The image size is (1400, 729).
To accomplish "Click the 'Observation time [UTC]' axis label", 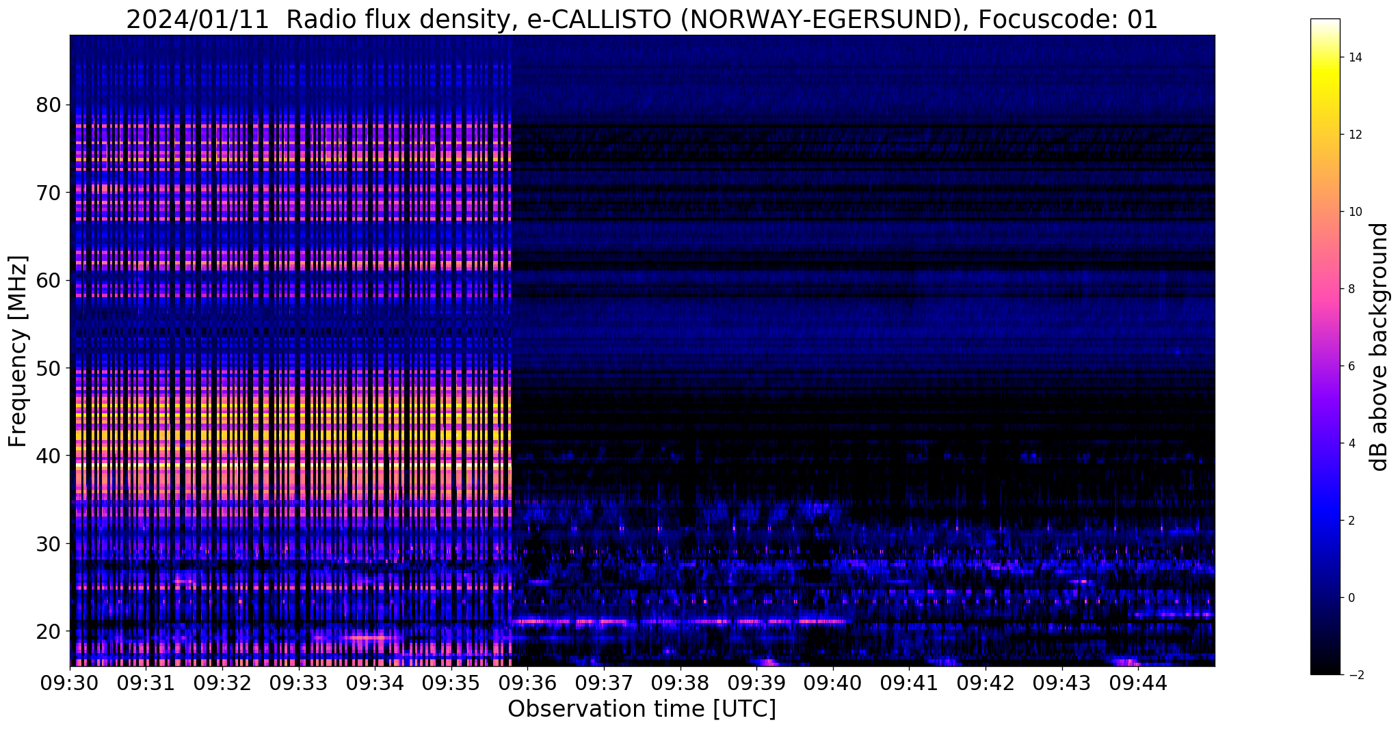I will (642, 709).
